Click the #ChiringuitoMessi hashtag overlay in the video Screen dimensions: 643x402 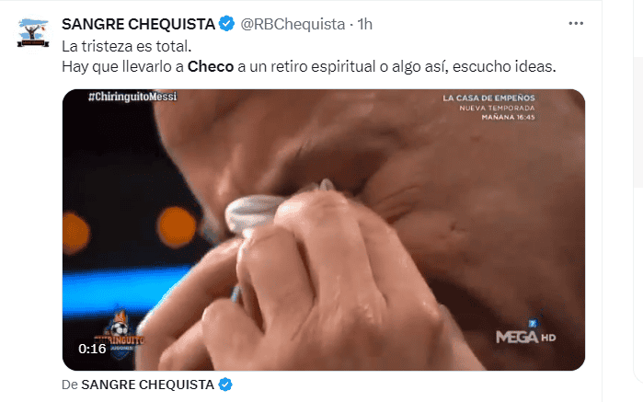(132, 97)
